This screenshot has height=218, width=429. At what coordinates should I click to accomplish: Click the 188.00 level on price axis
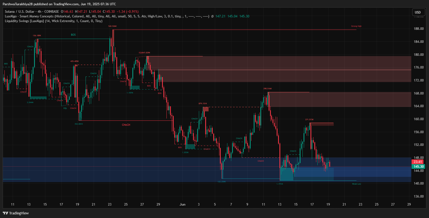[419, 29]
